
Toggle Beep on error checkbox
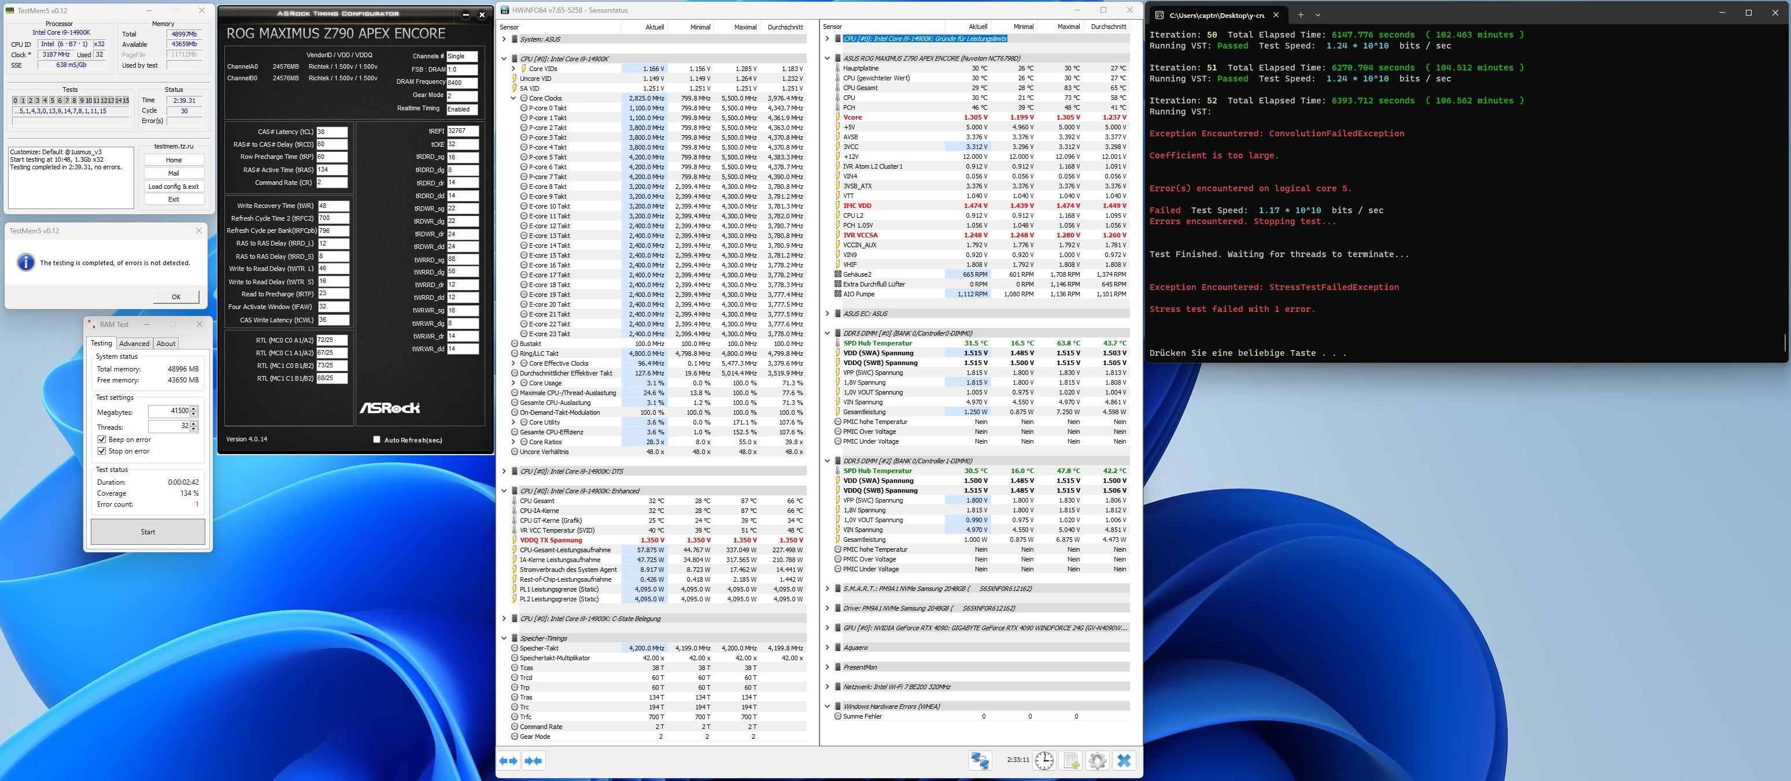pos(102,440)
